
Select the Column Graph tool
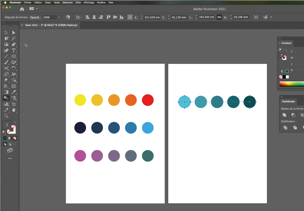(6, 104)
